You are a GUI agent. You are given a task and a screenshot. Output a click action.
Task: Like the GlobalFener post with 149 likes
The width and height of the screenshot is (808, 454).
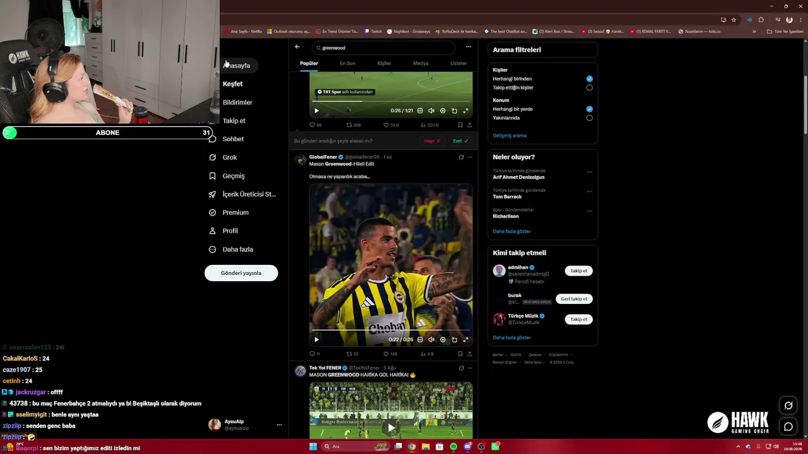391,354
